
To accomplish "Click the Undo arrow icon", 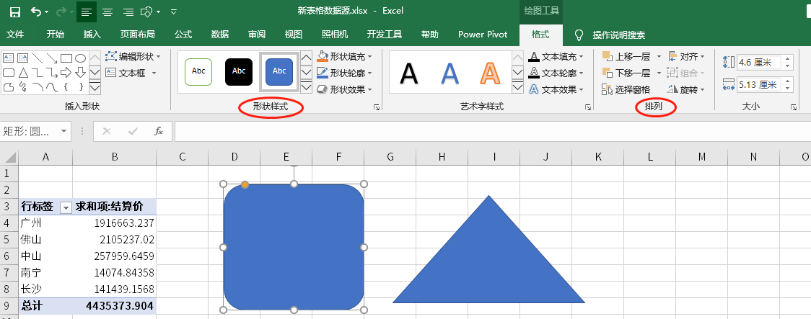I will [36, 12].
